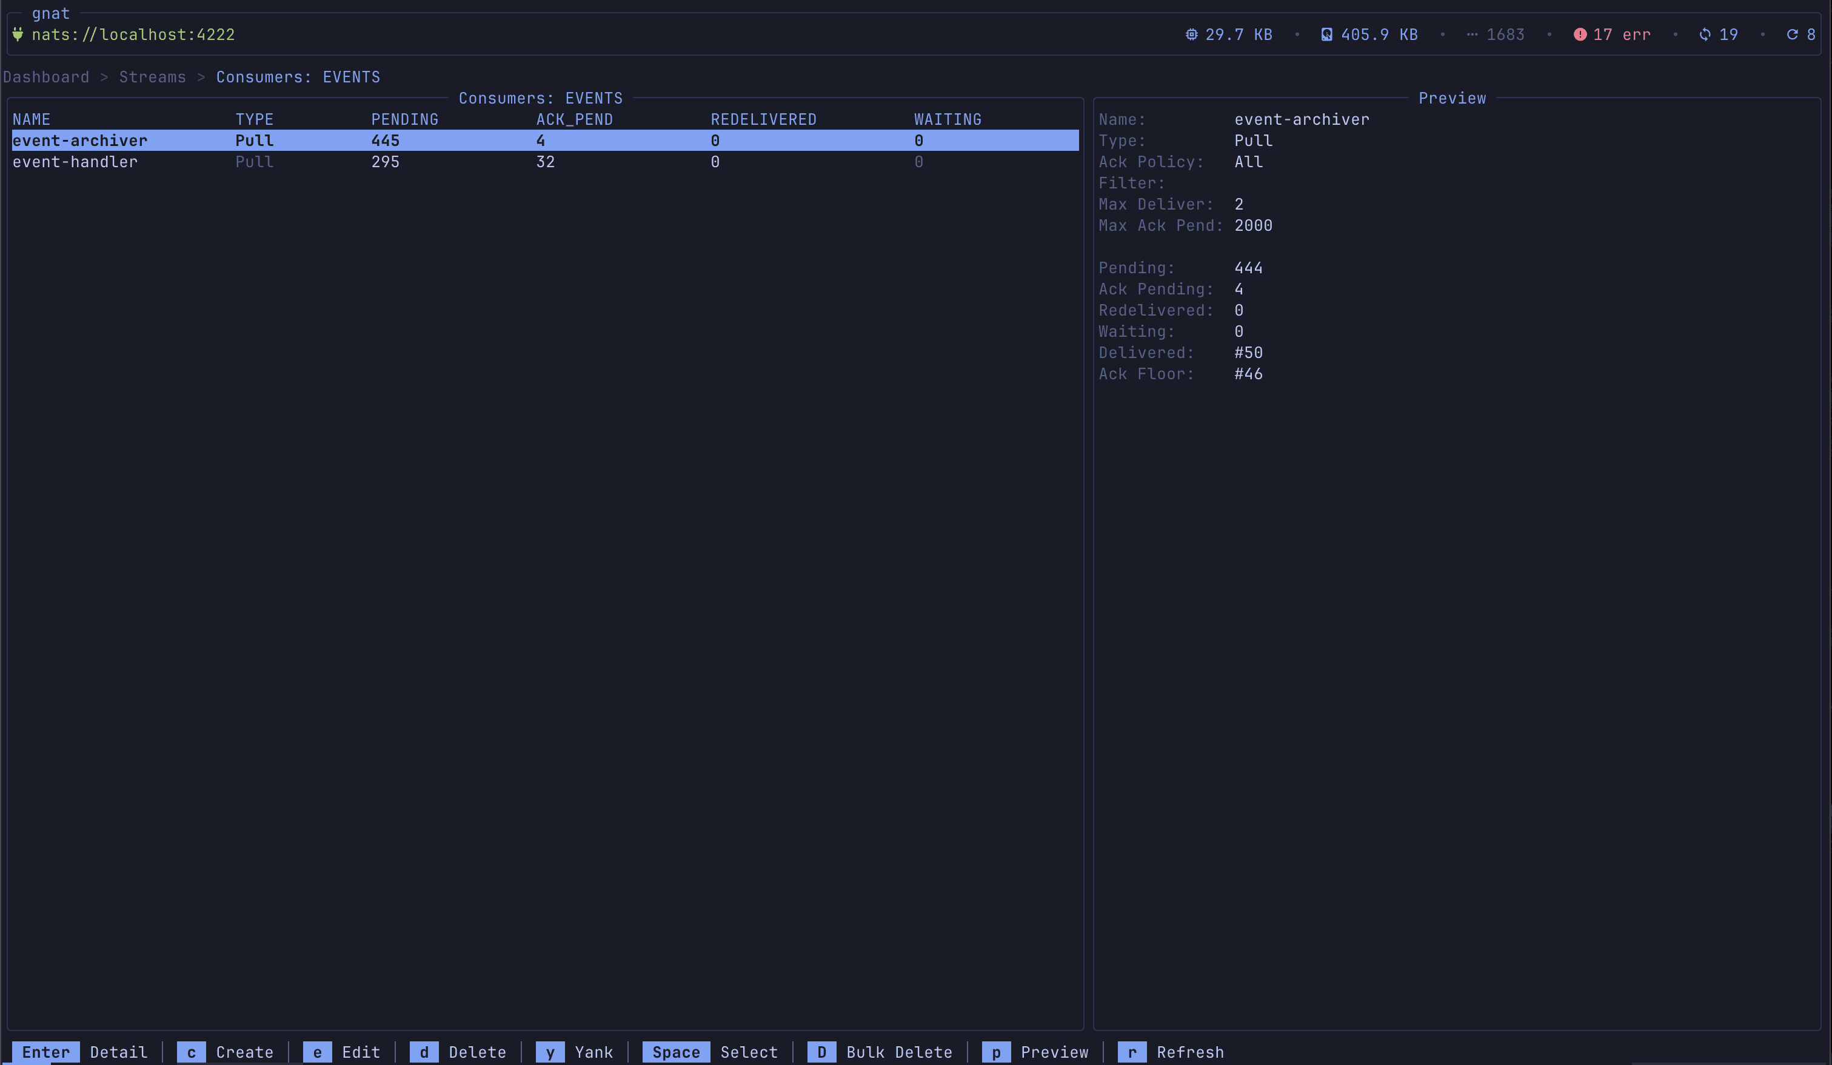This screenshot has height=1065, width=1832.
Task: Click the 'd' Delete shortcut button
Action: [424, 1052]
